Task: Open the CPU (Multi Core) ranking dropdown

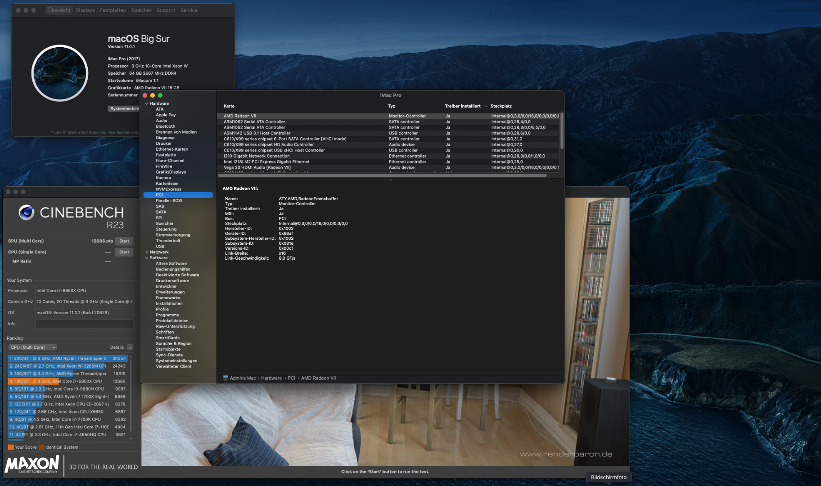Action: 32,347
